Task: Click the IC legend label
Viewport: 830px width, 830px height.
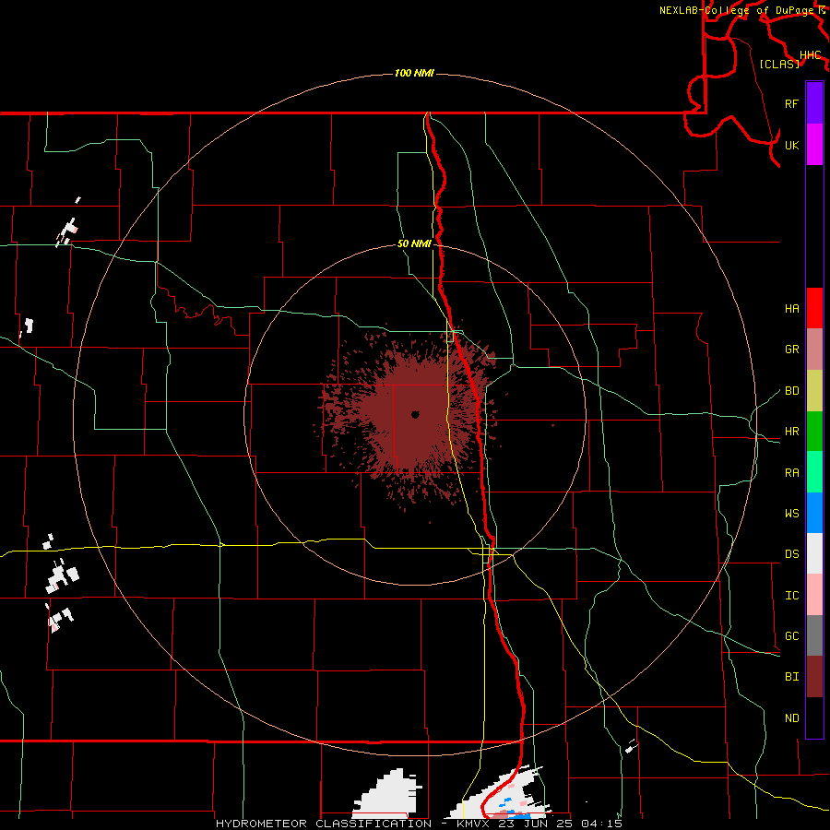Action: [x=791, y=595]
